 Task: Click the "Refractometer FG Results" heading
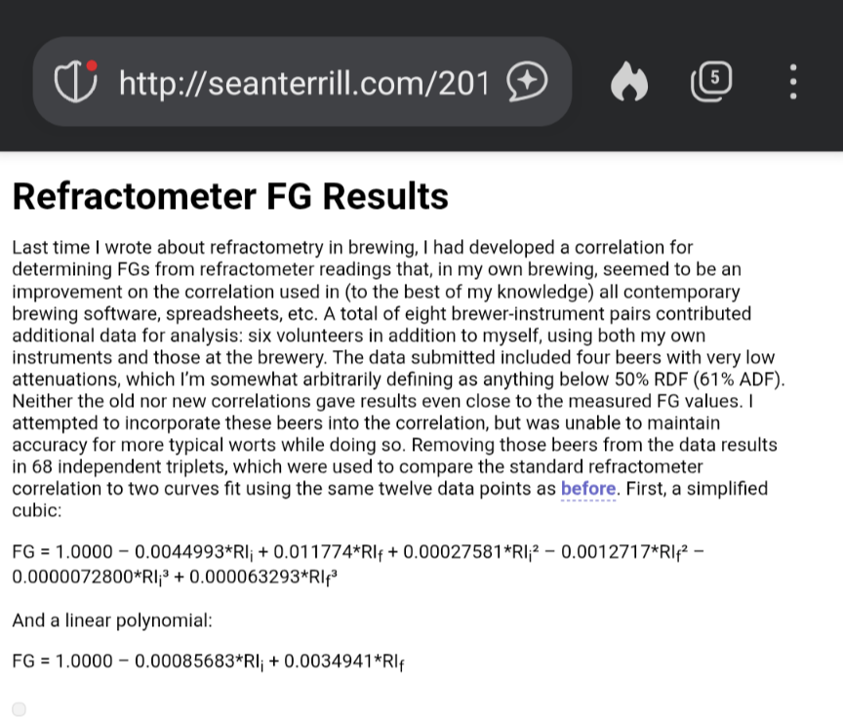click(230, 196)
